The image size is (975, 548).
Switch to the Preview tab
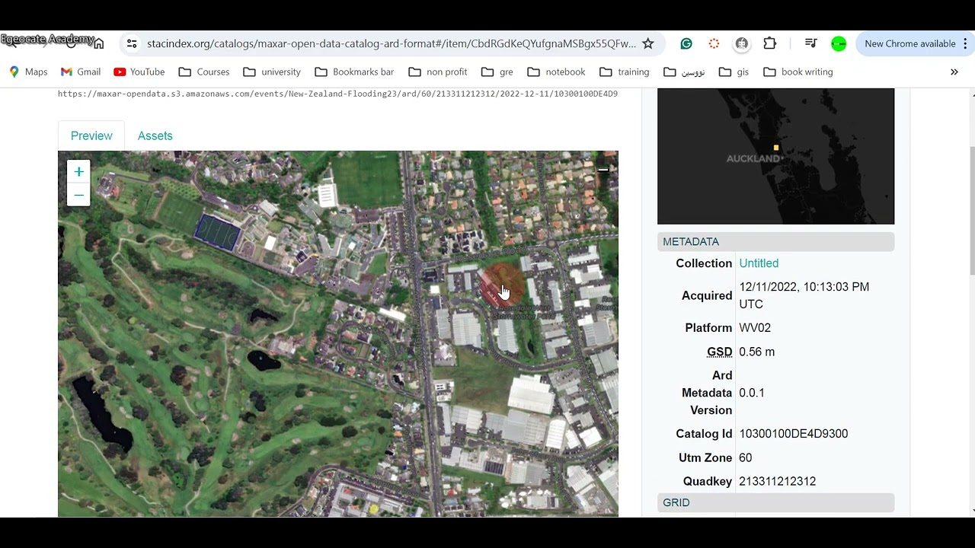(91, 135)
